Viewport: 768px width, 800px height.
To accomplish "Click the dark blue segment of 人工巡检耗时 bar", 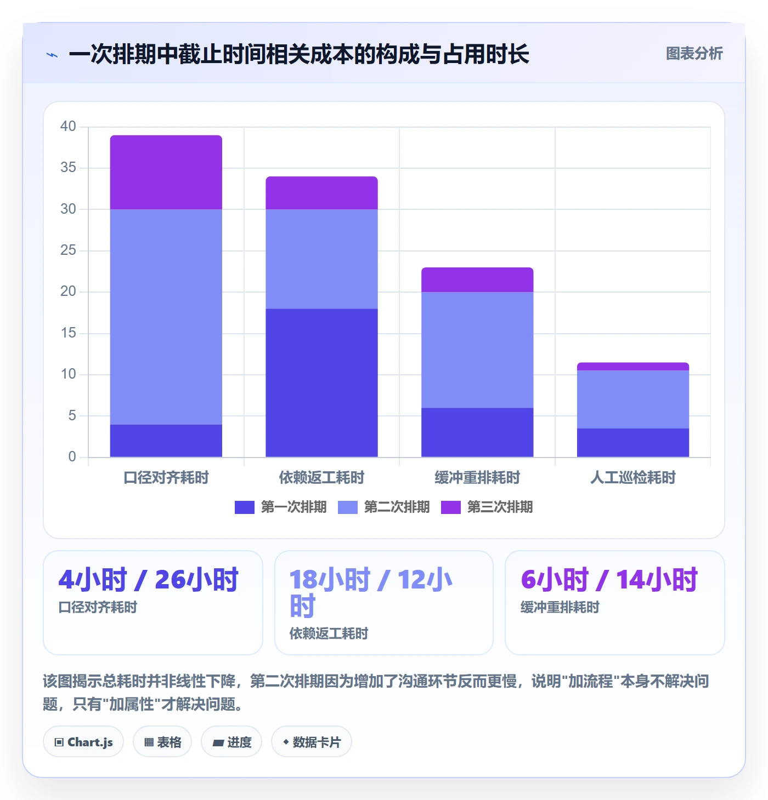I will coord(633,443).
